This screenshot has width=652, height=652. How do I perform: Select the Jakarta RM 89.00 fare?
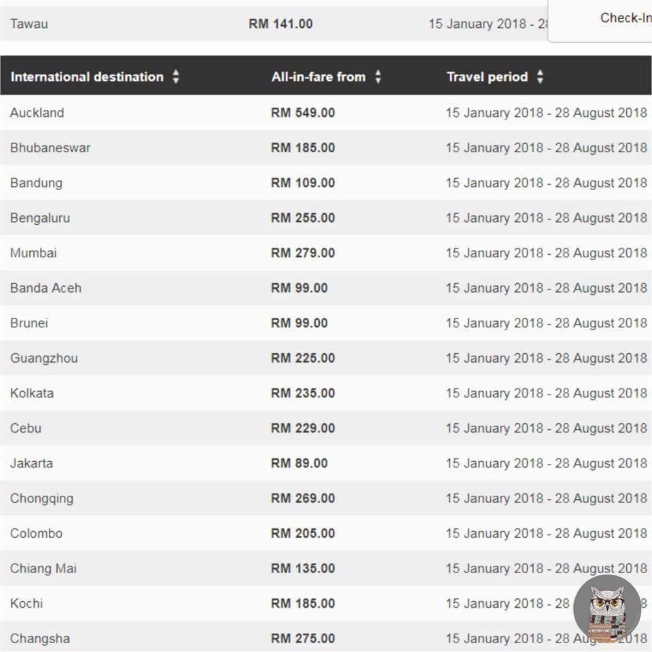tap(299, 463)
